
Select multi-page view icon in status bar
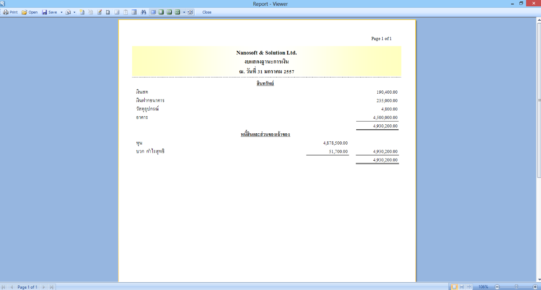[x=469, y=287]
